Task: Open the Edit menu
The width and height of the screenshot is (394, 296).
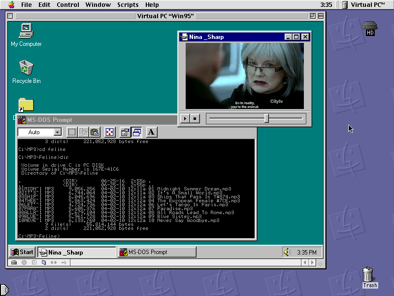Action: point(44,4)
